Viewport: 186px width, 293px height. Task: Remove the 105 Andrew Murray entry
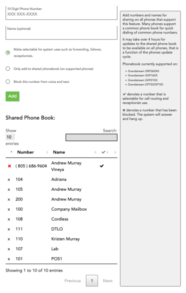pyautogui.click(x=9, y=190)
